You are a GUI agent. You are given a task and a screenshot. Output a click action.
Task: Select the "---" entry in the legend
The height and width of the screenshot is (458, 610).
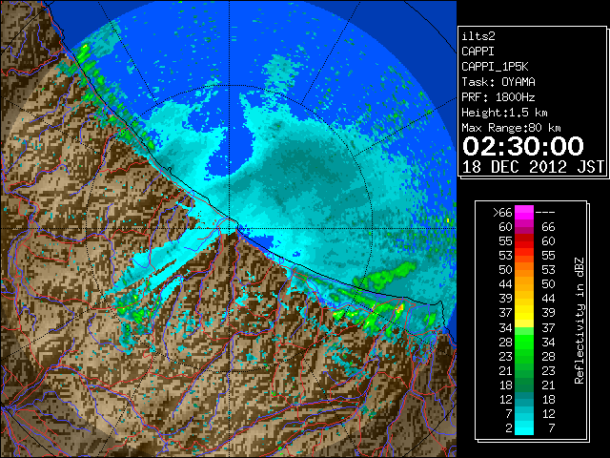pos(545,212)
